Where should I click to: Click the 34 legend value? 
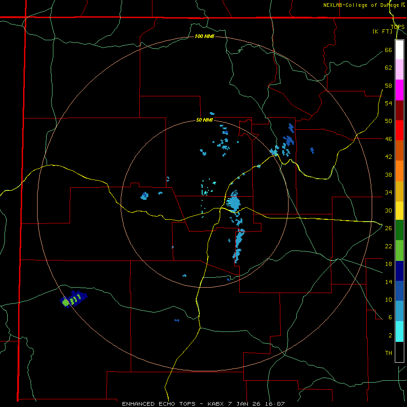point(388,193)
